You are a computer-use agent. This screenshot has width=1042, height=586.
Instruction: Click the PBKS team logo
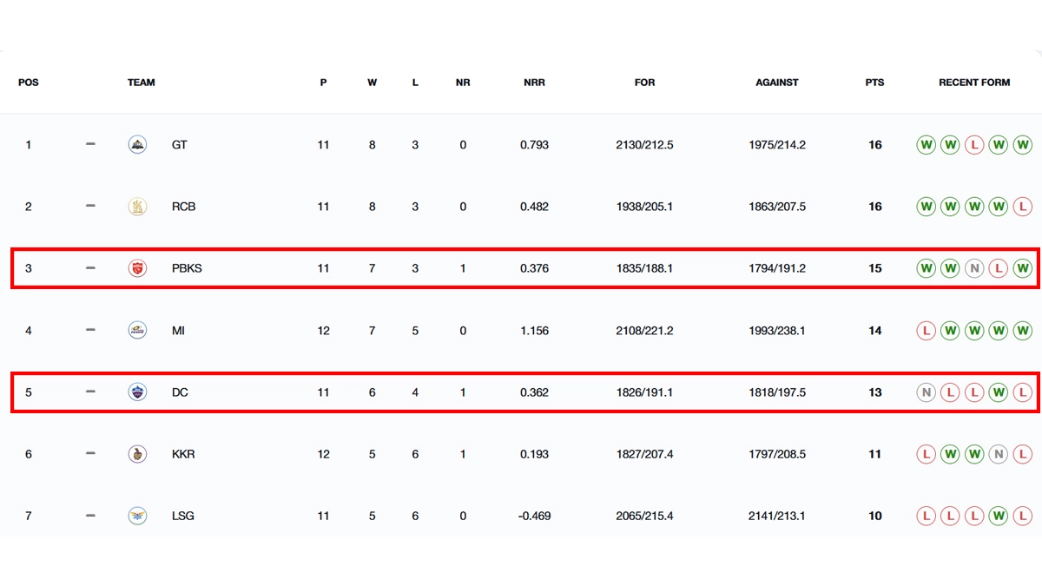[x=137, y=268]
